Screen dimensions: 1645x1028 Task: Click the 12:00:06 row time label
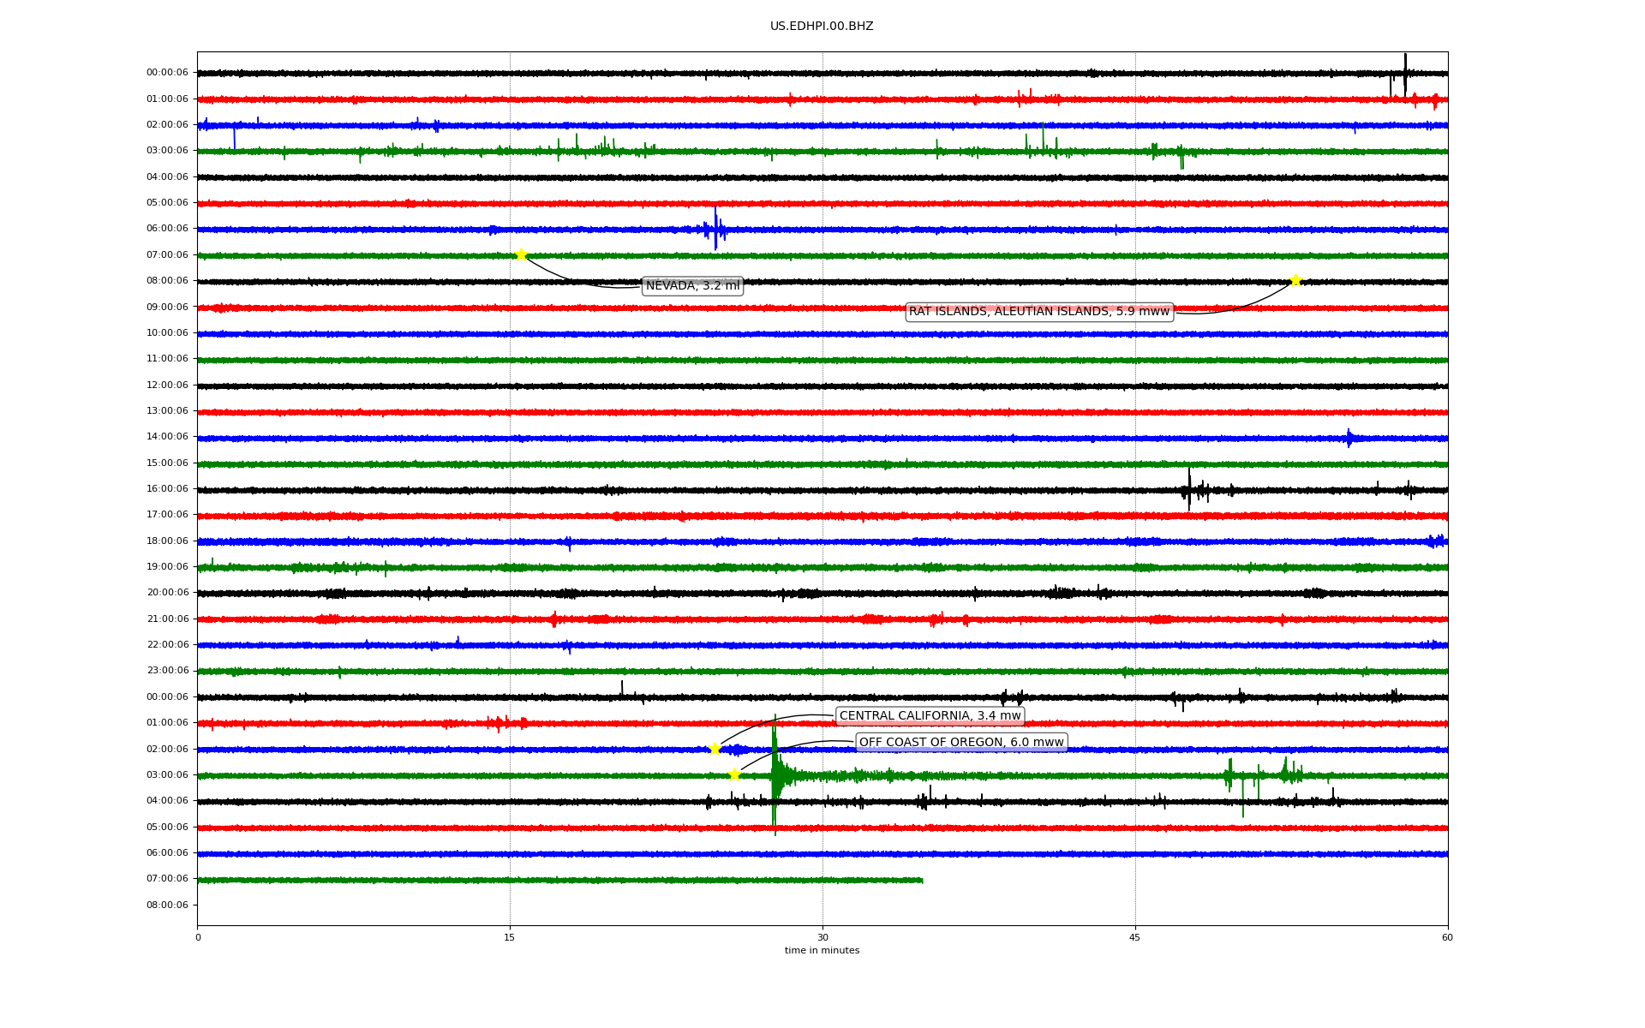[x=167, y=385]
